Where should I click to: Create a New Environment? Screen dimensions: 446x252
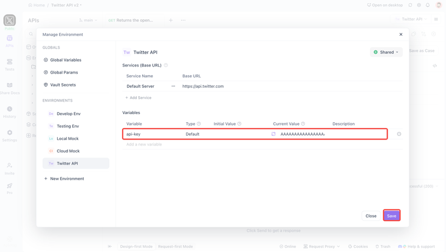64,178
